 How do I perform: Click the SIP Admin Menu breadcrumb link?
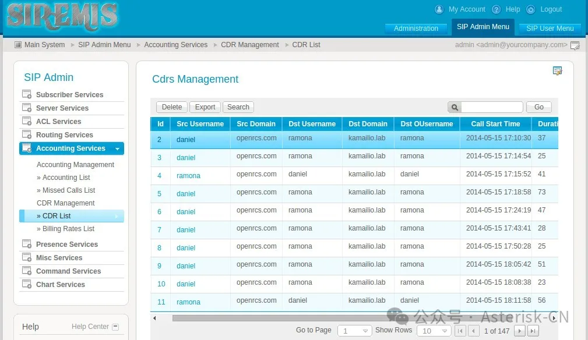[104, 45]
